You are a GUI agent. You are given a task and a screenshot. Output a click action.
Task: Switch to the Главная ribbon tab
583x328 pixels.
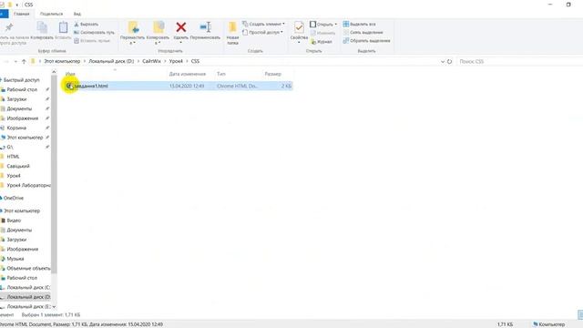pyautogui.click(x=22, y=14)
